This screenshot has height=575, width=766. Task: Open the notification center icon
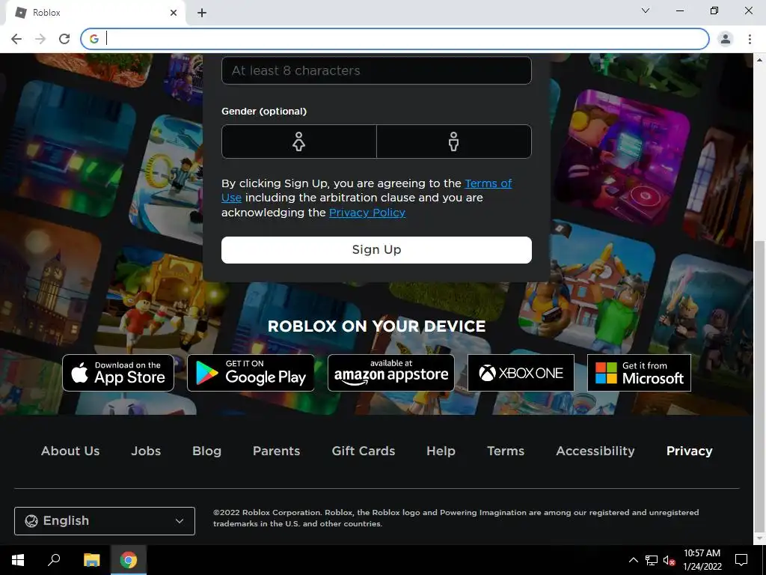(741, 560)
